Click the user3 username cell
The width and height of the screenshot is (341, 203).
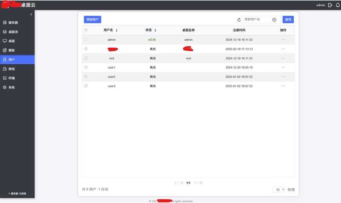click(x=112, y=86)
